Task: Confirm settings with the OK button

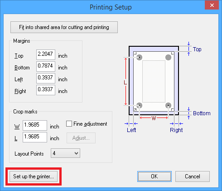Action: pos(154,176)
